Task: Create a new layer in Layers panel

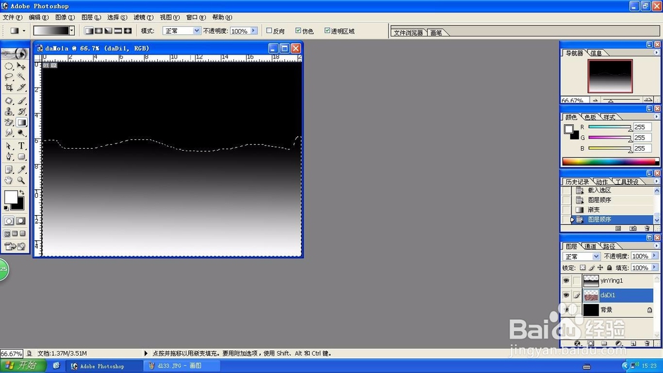Action: click(633, 343)
